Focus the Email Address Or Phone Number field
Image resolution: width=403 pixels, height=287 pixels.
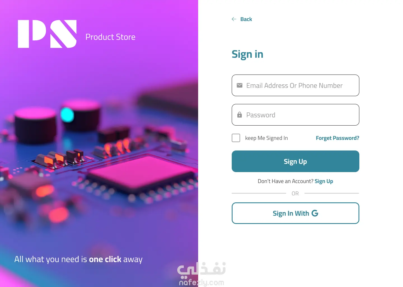pos(296,85)
